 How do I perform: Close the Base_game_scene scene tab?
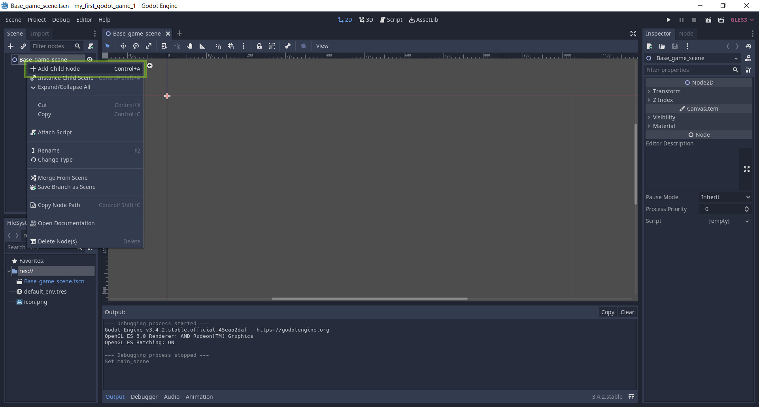pos(168,34)
